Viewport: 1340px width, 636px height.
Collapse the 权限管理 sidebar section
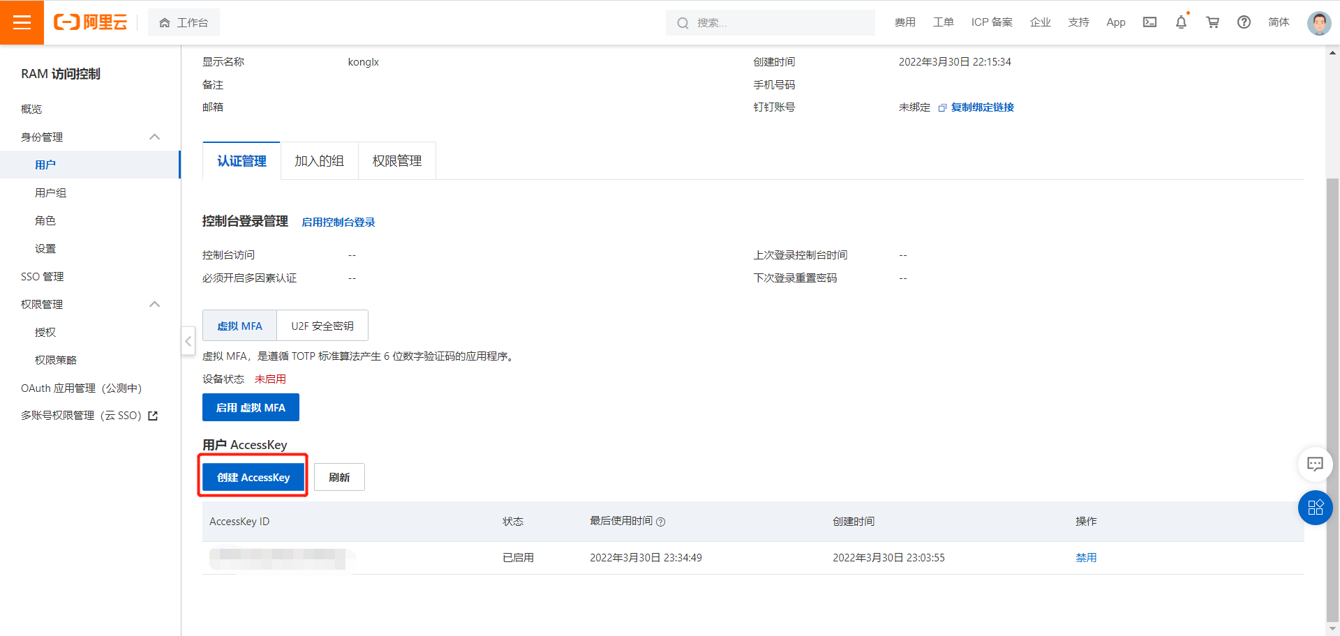click(155, 305)
